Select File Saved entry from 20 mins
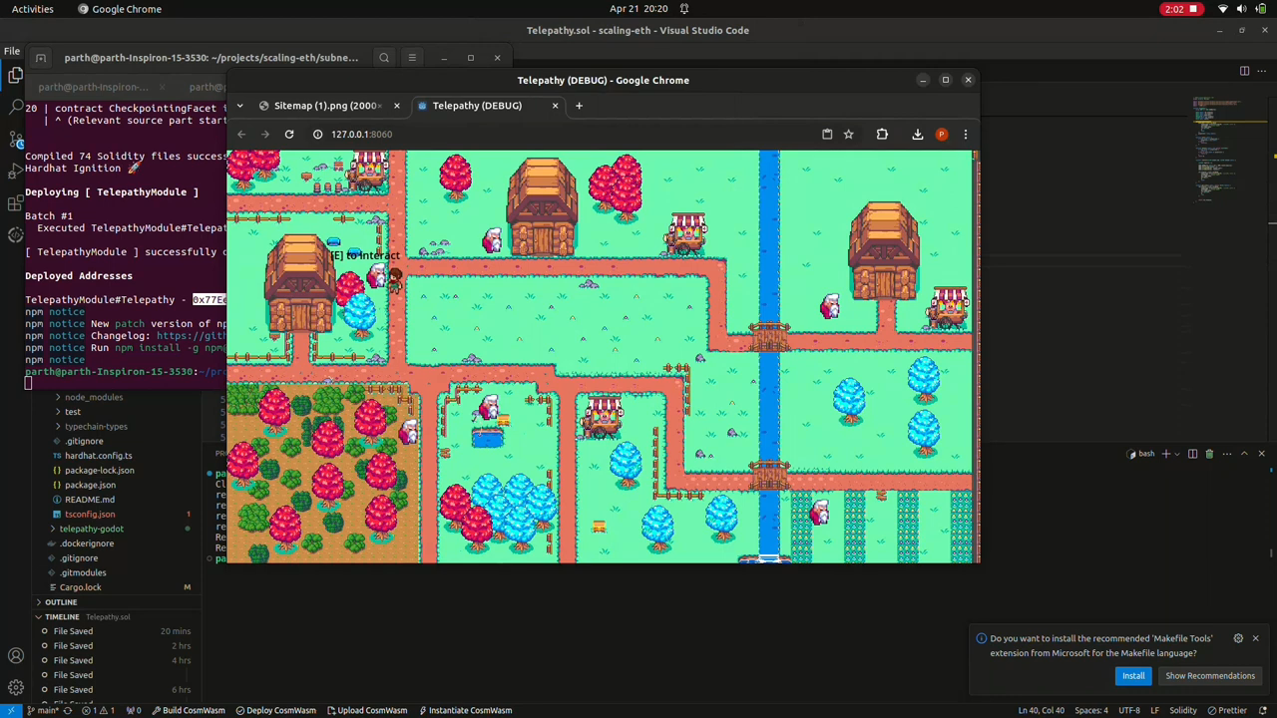Viewport: 1277px width, 718px height. (x=115, y=631)
